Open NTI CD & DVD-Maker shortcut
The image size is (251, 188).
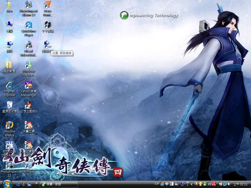click(9, 149)
